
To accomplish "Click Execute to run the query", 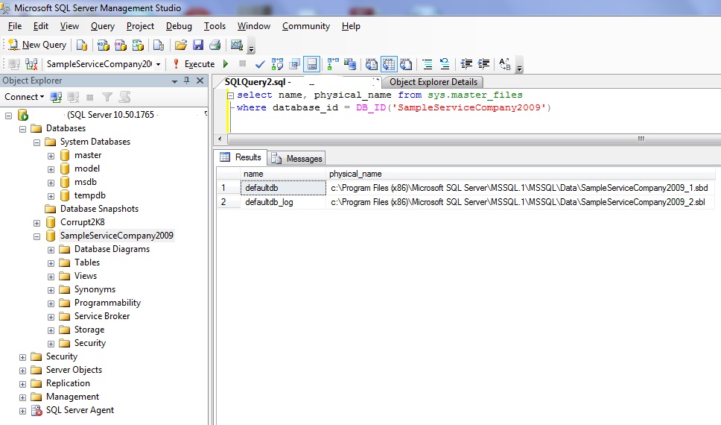I will click(193, 64).
